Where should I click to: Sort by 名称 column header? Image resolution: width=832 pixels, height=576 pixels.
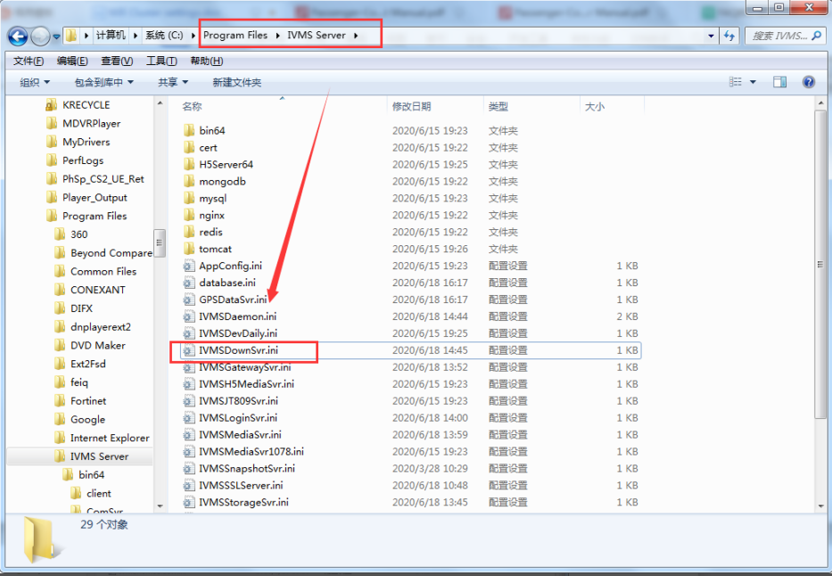point(192,107)
